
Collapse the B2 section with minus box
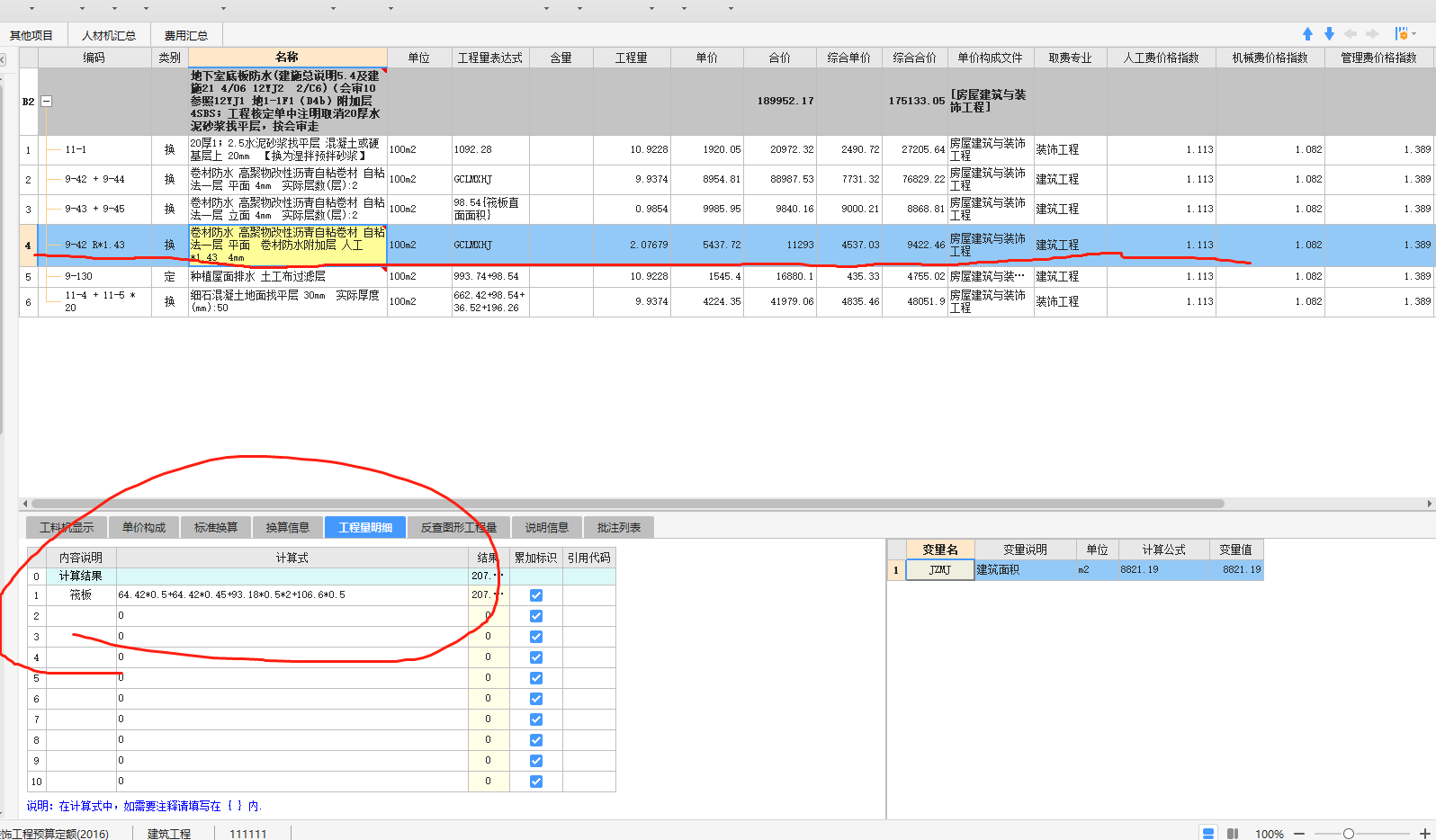[x=47, y=102]
